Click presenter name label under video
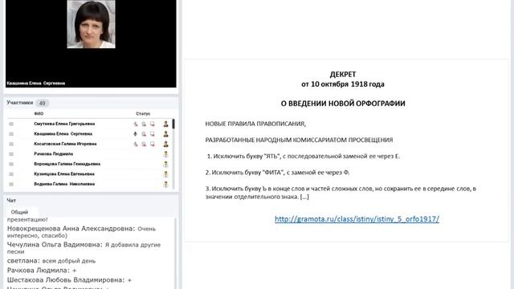514x289 pixels. [35, 83]
